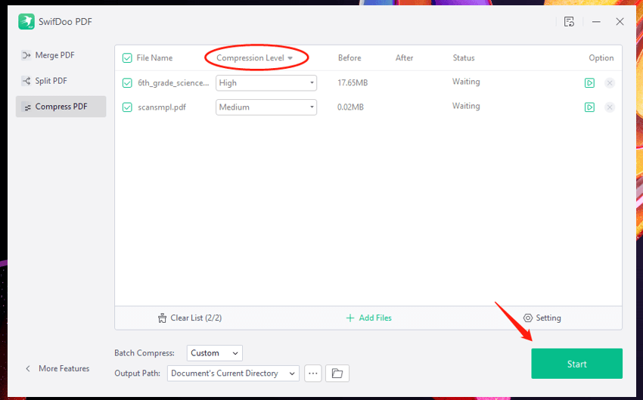Click the Compress PDF sidebar icon
This screenshot has height=400, width=643.
tap(27, 107)
